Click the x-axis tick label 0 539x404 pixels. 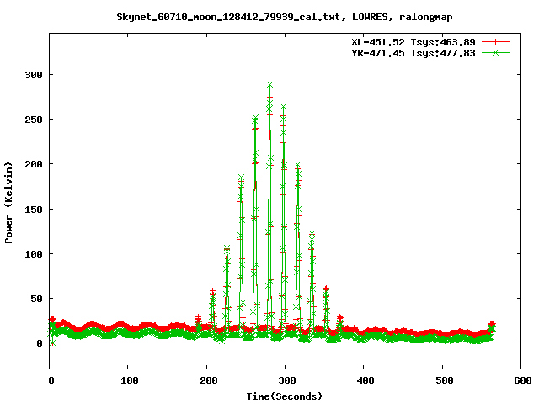click(51, 380)
